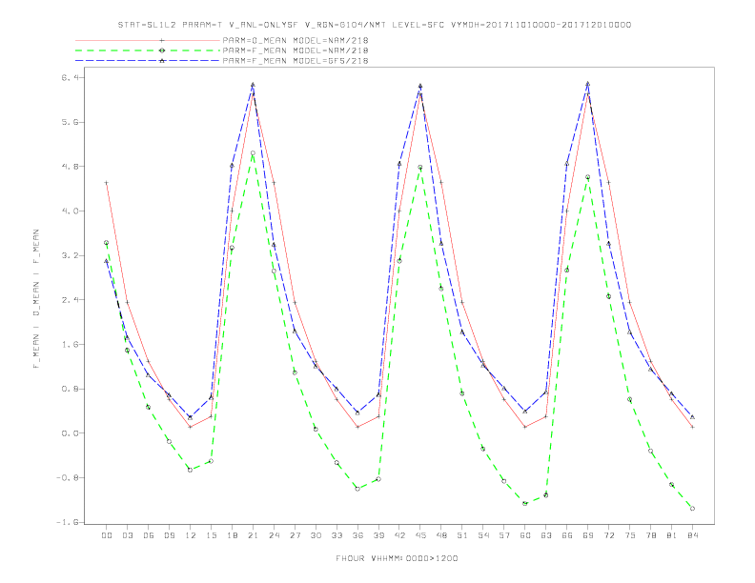The height and width of the screenshot is (583, 755).
Task: Click x-axis forecast hour label 30
Action: click(x=316, y=535)
